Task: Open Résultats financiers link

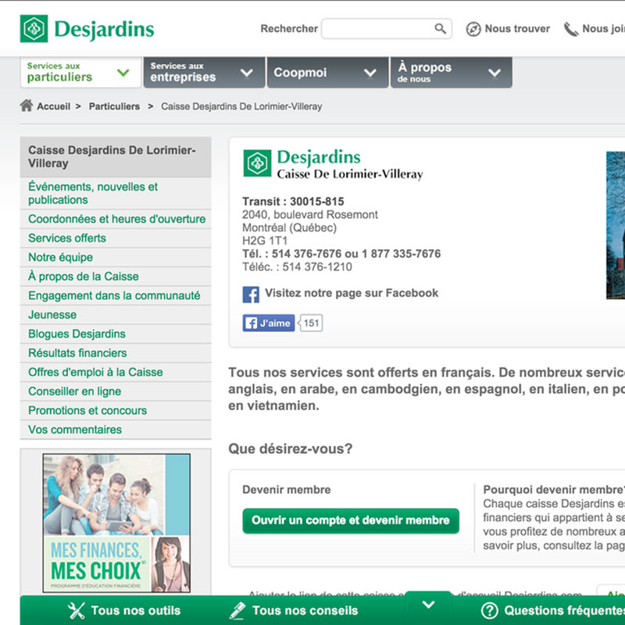Action: (116, 353)
